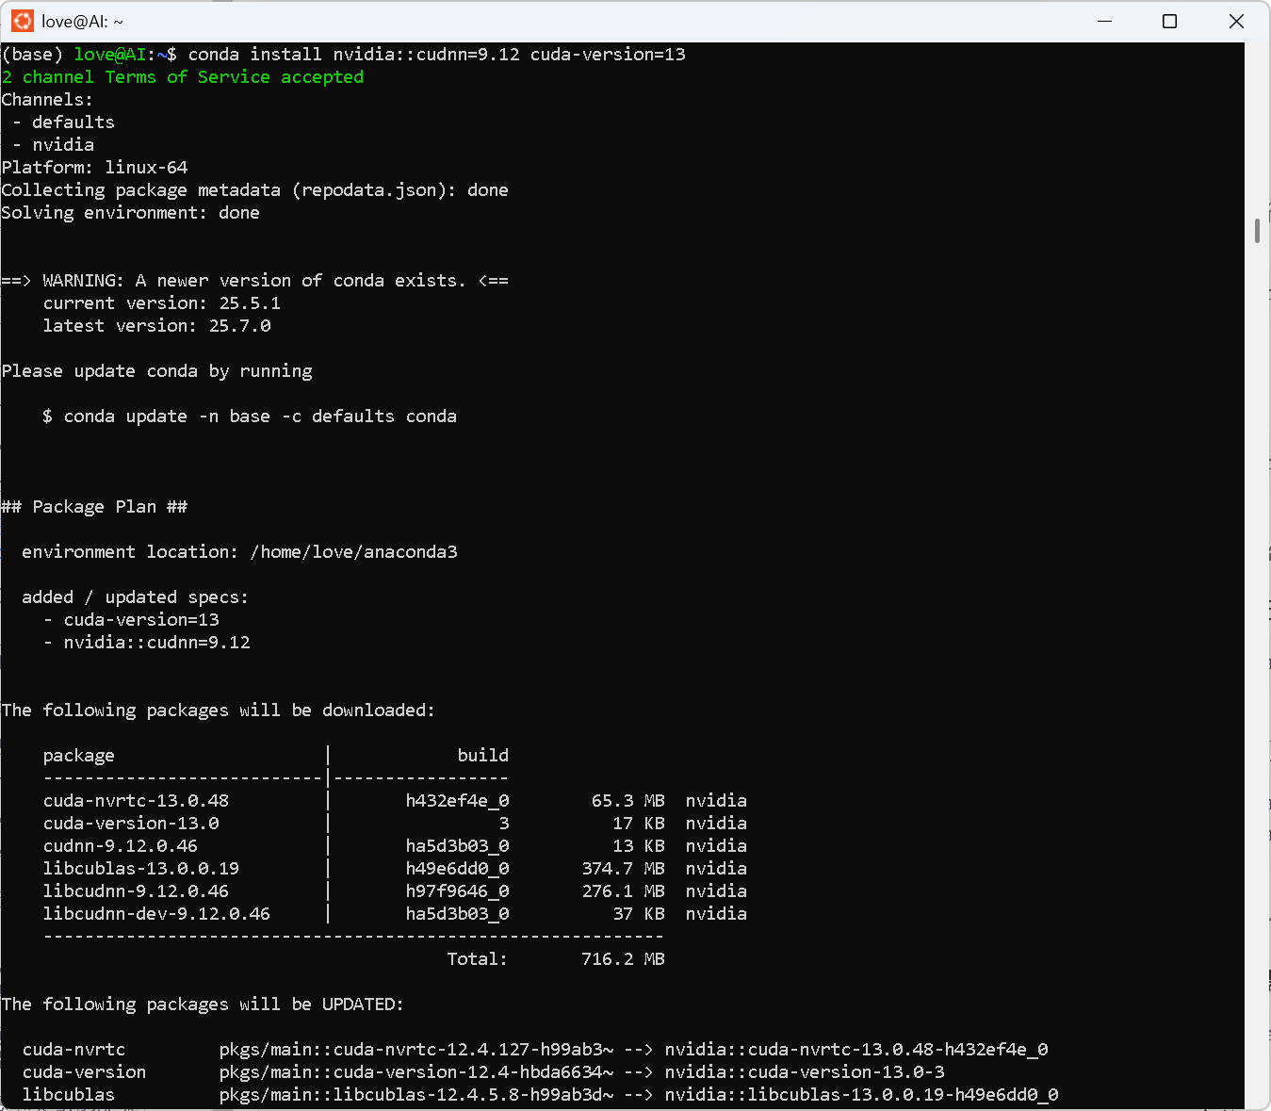Click 'pkgs/main::cuda-nvrtc-12.4.127-h99ab3~' source
The height and width of the screenshot is (1111, 1271).
[416, 1050]
